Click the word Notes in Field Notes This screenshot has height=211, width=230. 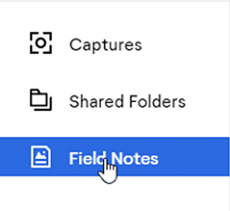click(x=134, y=158)
